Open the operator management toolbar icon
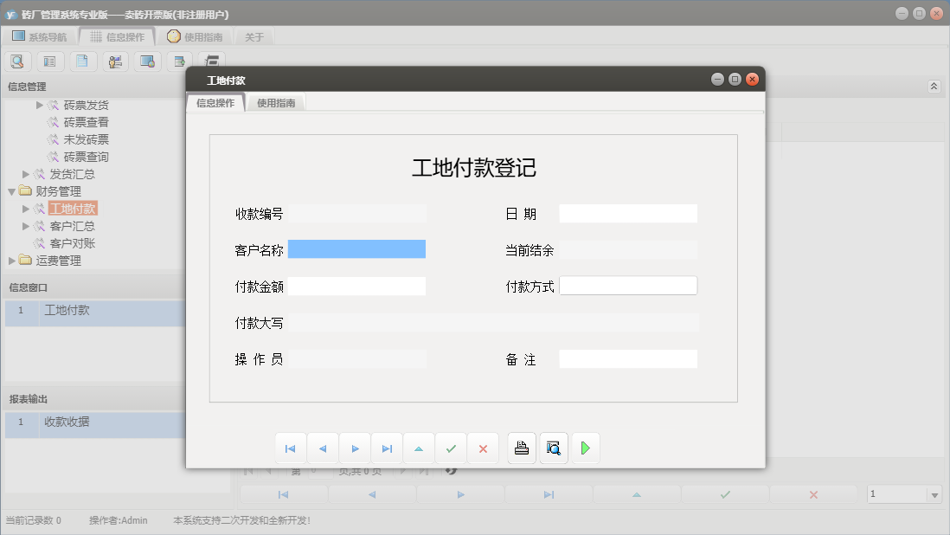 115,61
